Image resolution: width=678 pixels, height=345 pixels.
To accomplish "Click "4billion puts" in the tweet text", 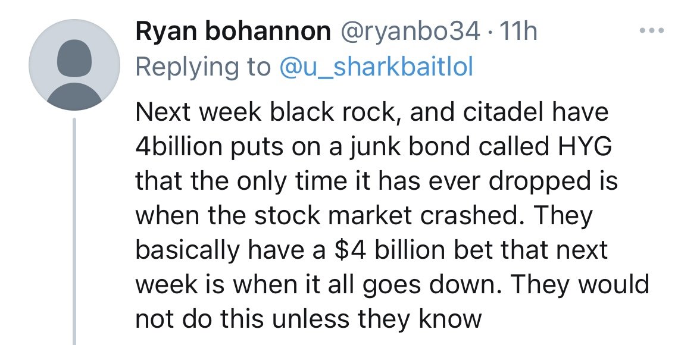I will click(x=210, y=147).
